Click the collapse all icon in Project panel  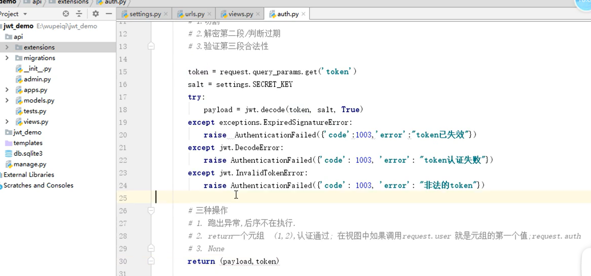79,14
